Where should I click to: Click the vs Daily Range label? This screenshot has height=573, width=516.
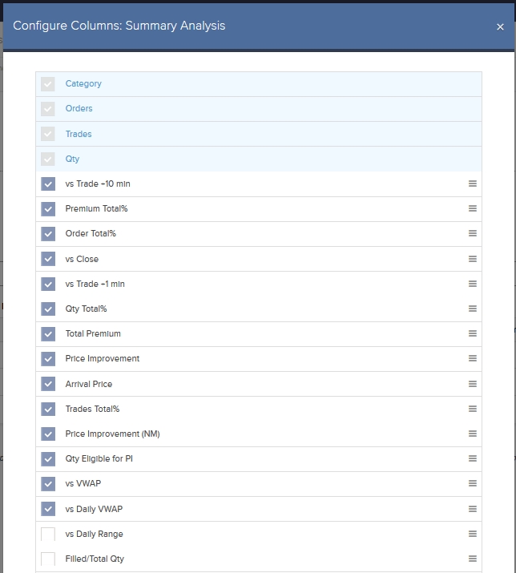pyautogui.click(x=95, y=534)
